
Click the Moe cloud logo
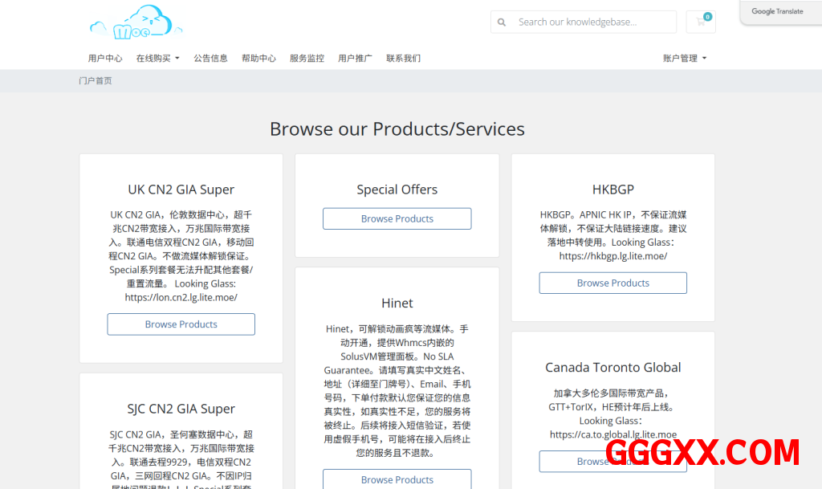click(136, 22)
